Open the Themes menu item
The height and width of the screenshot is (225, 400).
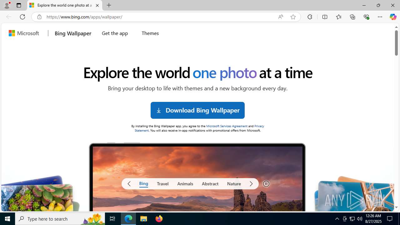(150, 33)
